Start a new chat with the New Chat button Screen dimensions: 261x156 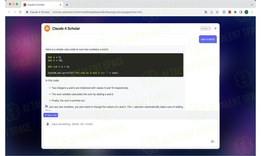[51, 115]
